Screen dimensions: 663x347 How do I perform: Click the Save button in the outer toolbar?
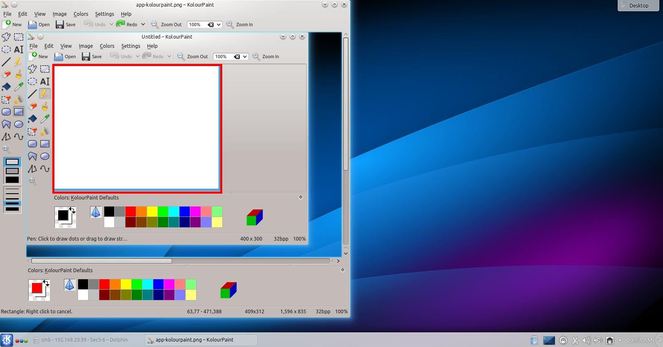click(x=66, y=25)
